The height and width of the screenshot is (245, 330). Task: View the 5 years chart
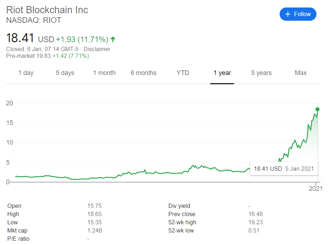tap(261, 73)
